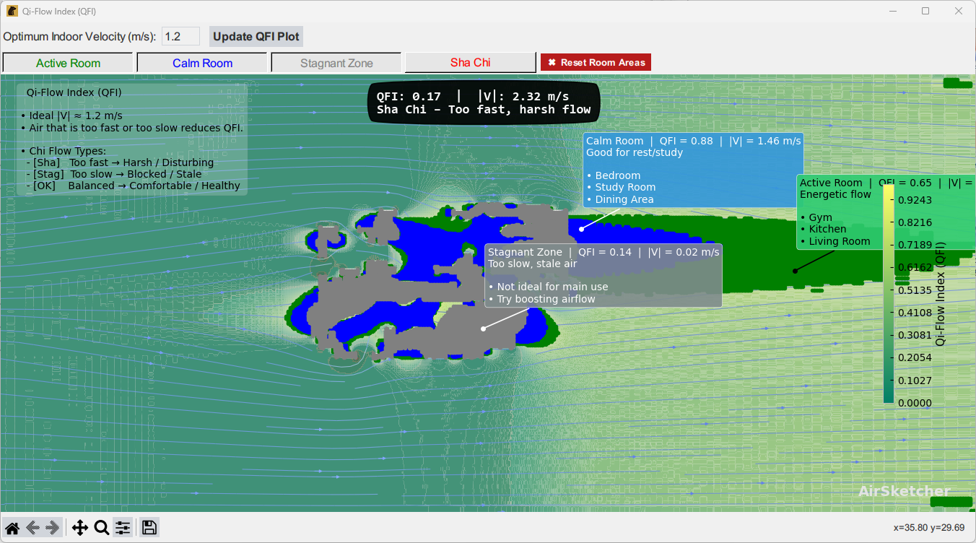Click Update QFI Plot button
Viewport: 976px width, 543px height.
(x=256, y=37)
